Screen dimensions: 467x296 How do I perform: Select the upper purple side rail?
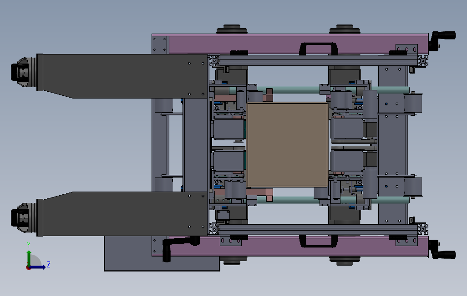point(298,44)
